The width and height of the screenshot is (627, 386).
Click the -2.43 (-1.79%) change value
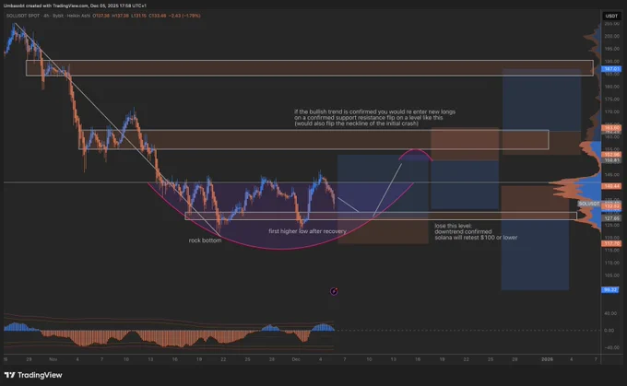[x=184, y=16]
